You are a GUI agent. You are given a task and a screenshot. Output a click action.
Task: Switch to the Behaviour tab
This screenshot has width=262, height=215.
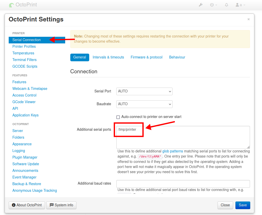click(x=177, y=57)
